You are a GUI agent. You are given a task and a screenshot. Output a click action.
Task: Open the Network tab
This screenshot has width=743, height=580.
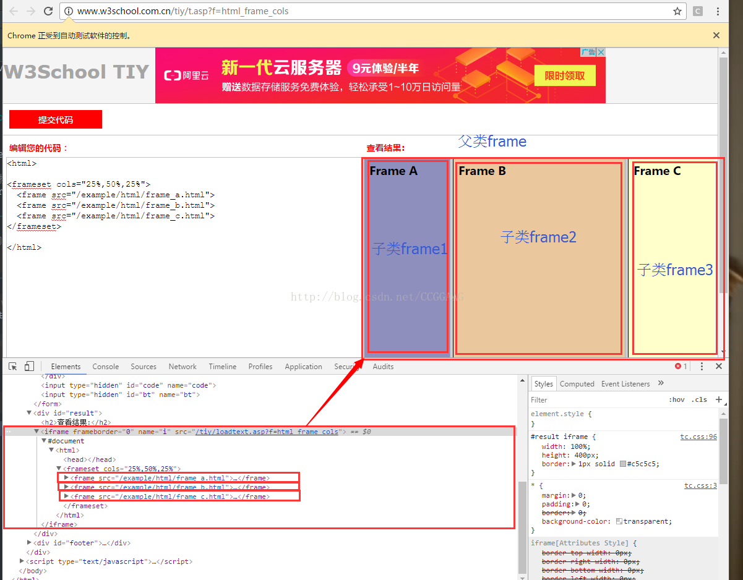[x=183, y=367]
